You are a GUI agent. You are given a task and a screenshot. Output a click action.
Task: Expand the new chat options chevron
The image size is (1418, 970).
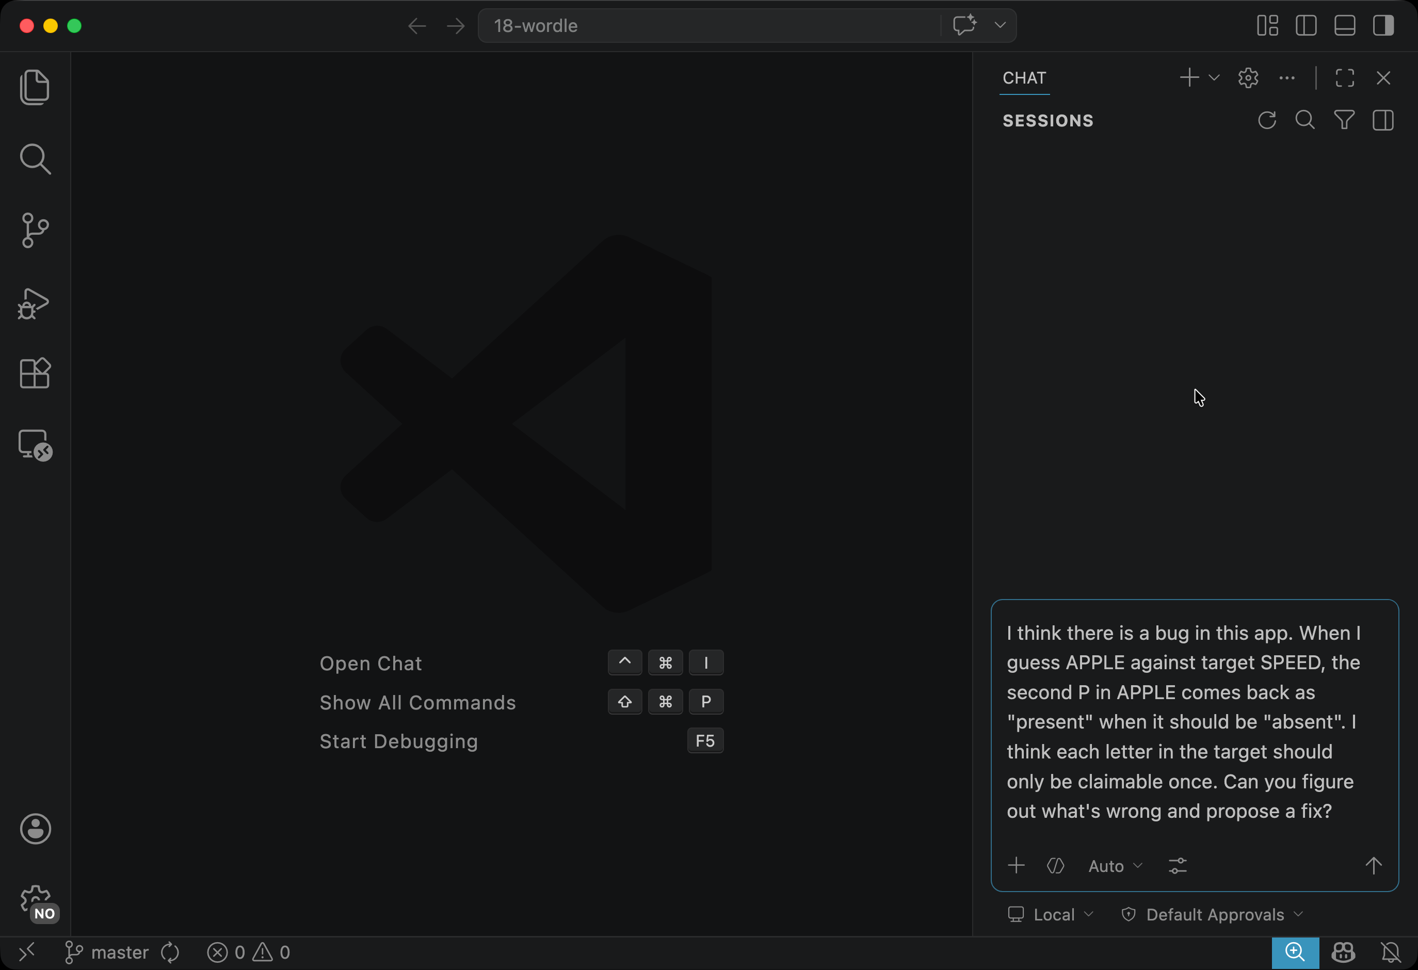point(1214,77)
